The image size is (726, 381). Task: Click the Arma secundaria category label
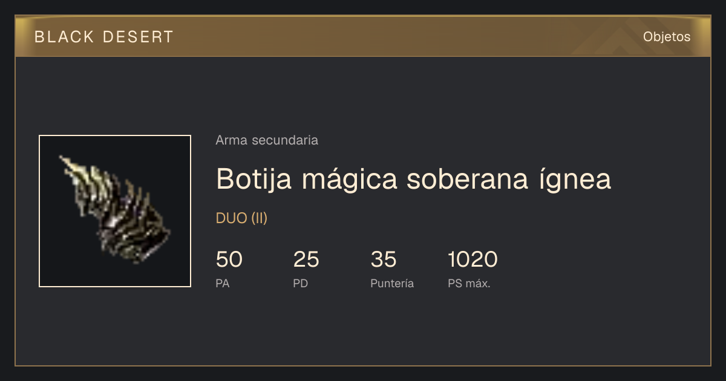pos(267,140)
